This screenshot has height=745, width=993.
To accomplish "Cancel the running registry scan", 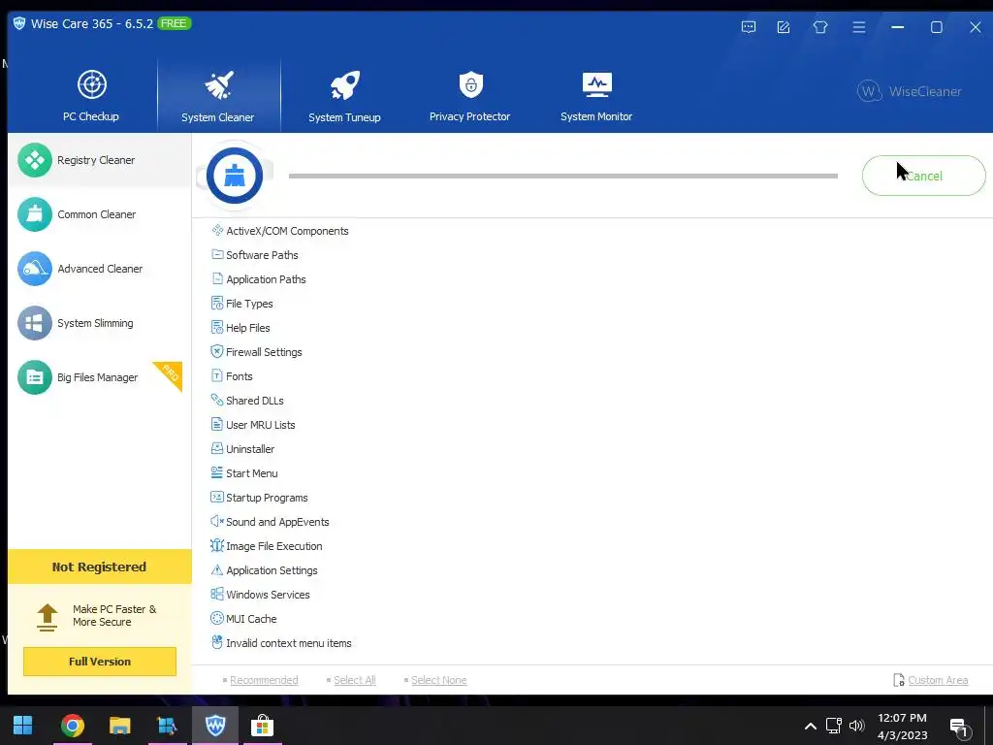I will [x=923, y=176].
